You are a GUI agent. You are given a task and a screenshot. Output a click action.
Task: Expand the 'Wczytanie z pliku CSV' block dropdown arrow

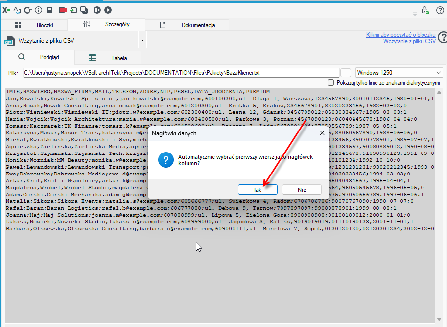point(142,41)
